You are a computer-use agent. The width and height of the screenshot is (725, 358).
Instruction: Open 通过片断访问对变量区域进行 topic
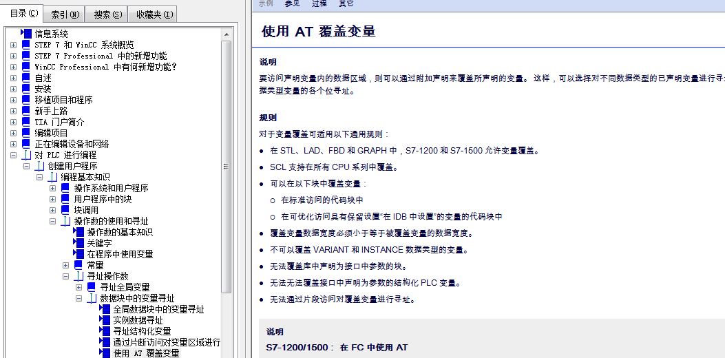167,342
